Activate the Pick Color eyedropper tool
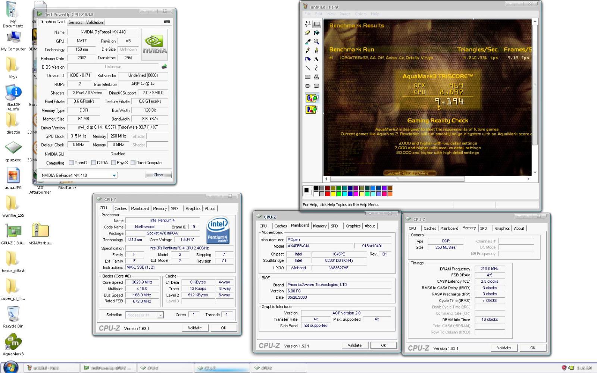Viewport: 597px width, 373px height. point(307,41)
